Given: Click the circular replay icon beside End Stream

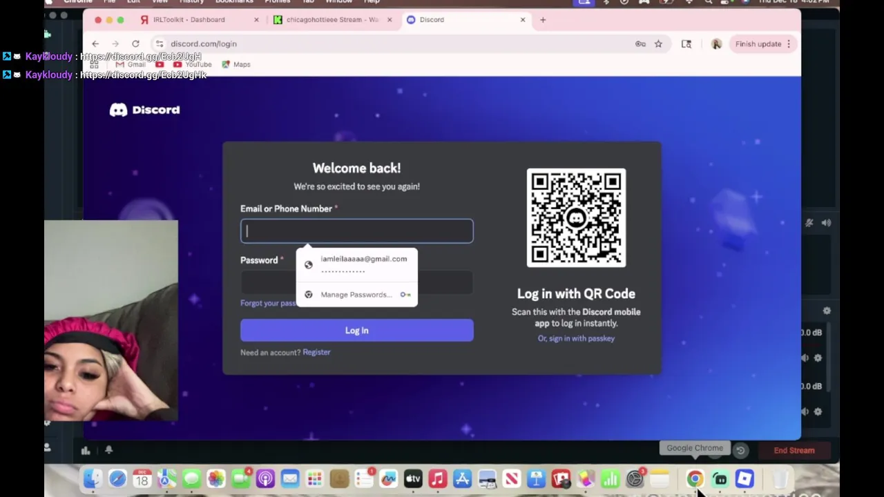Looking at the screenshot, I should pyautogui.click(x=740, y=450).
